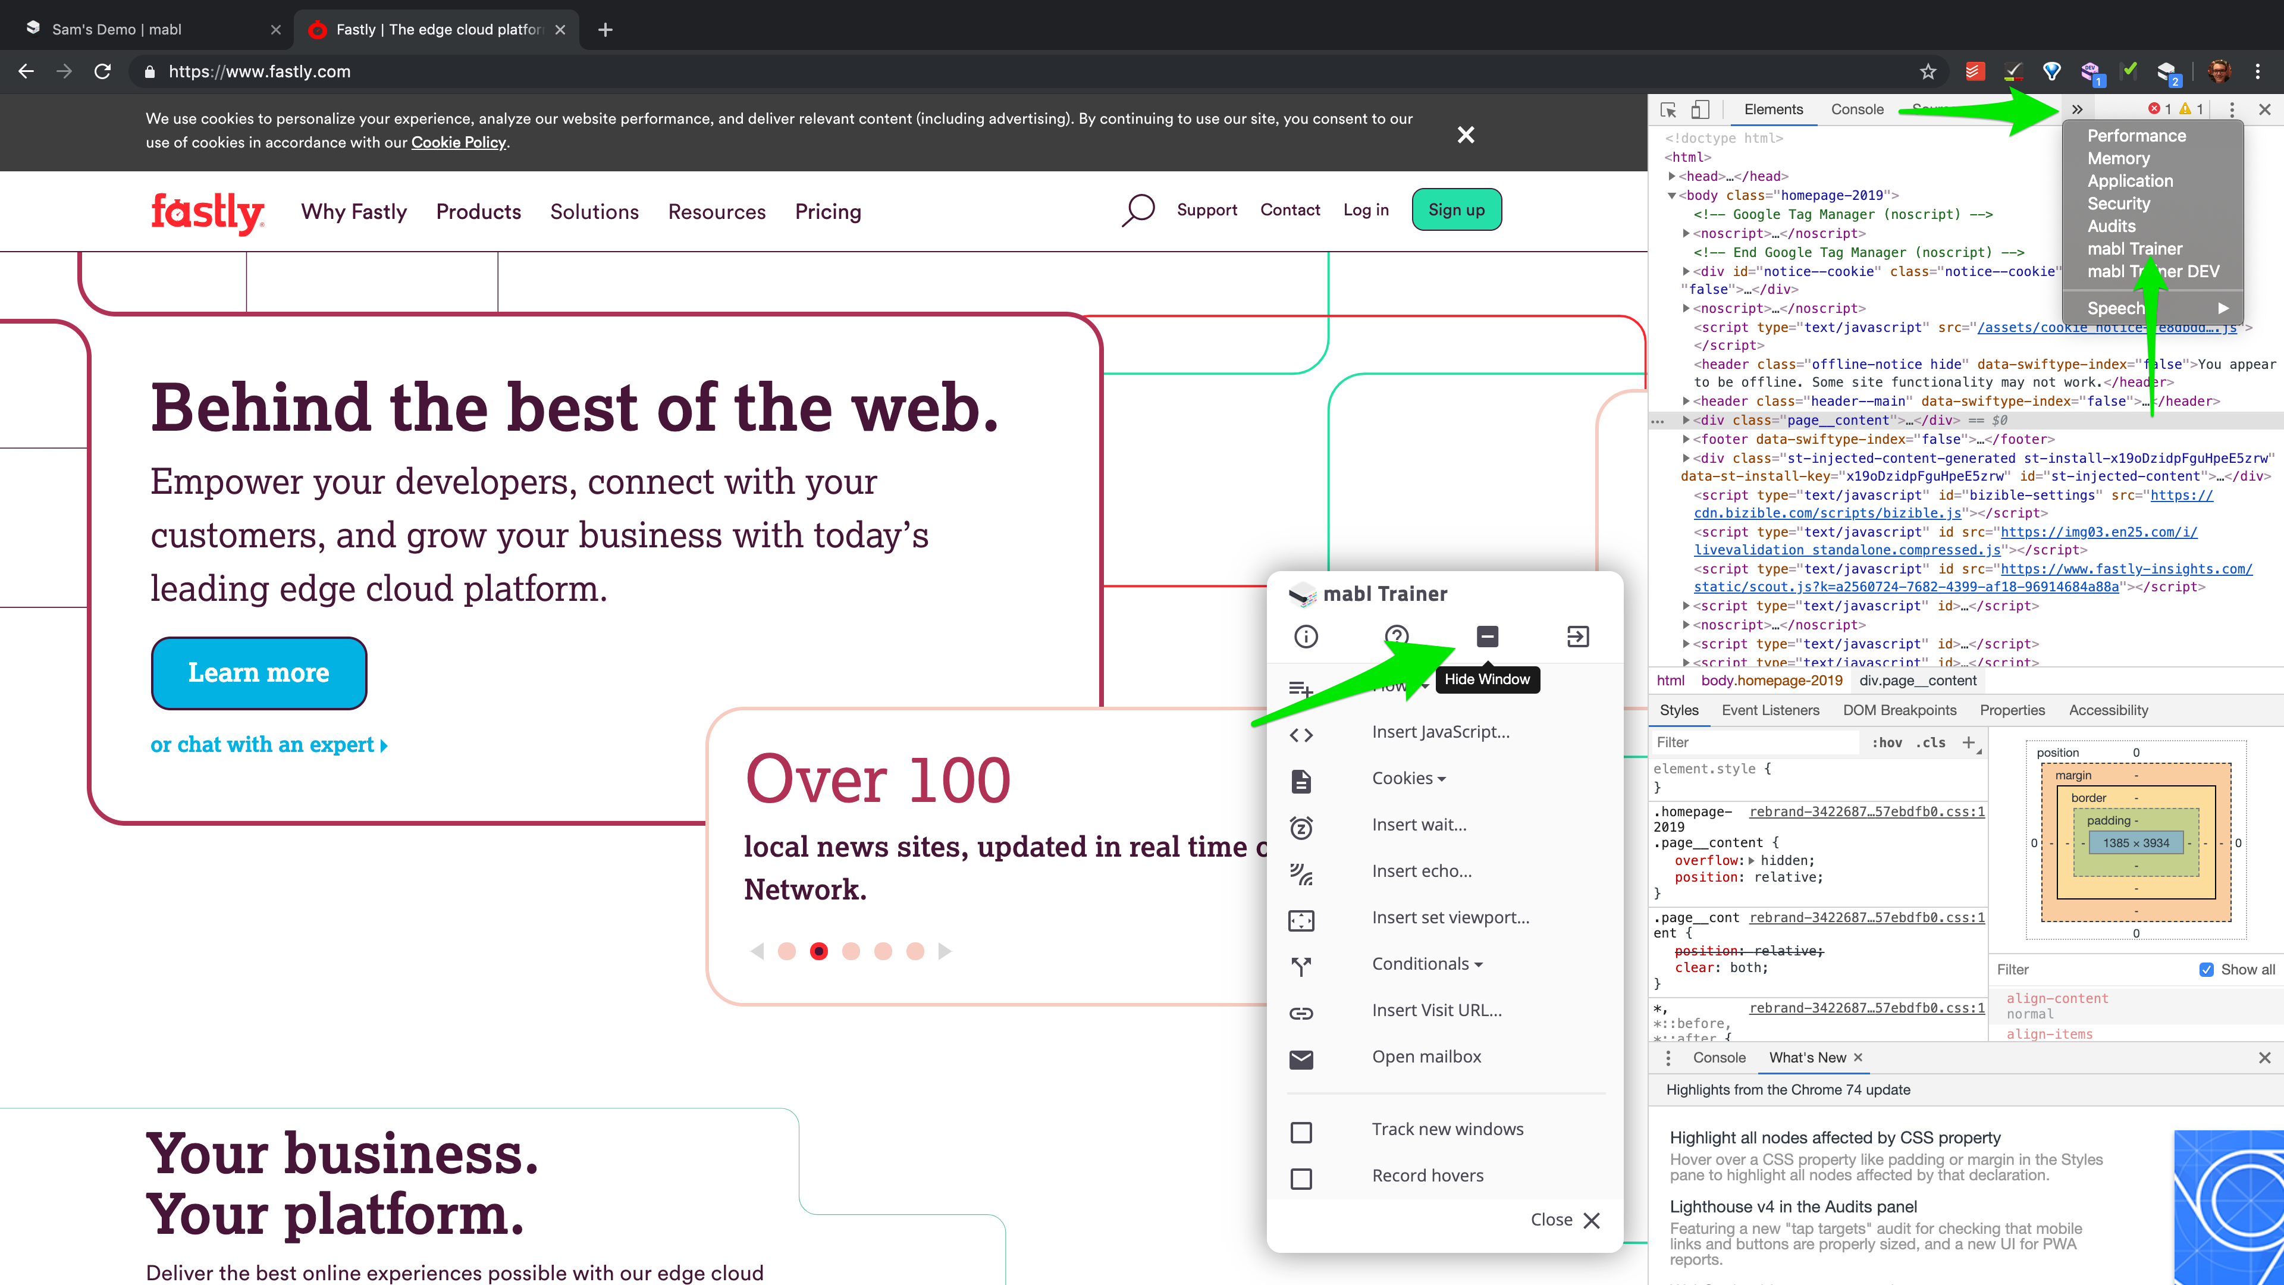Click the DevTools inspect element picker icon

click(1668, 109)
